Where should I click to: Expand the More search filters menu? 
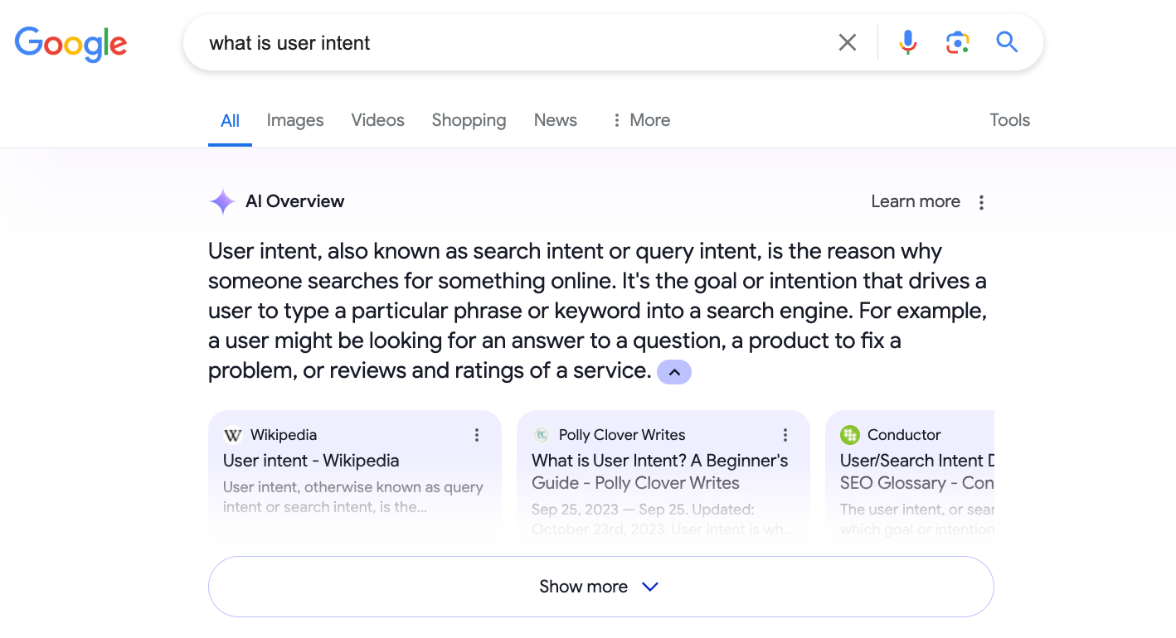(640, 120)
